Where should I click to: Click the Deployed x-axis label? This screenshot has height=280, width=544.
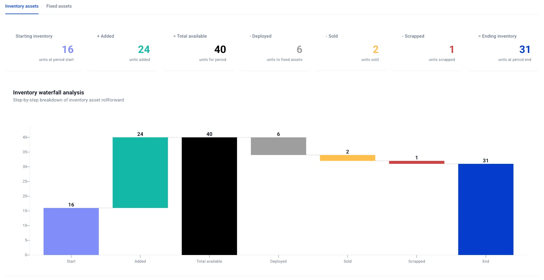pyautogui.click(x=278, y=261)
